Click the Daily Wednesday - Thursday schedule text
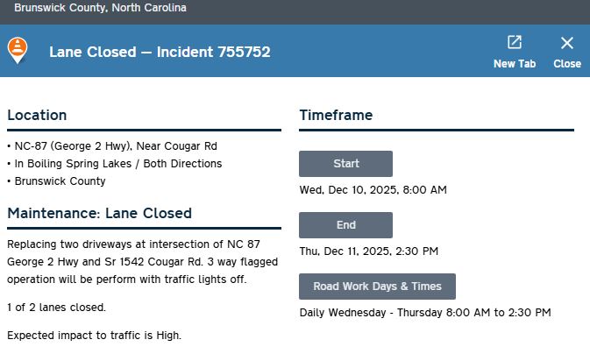Viewport: 590px width, 361px height. pyautogui.click(x=425, y=313)
